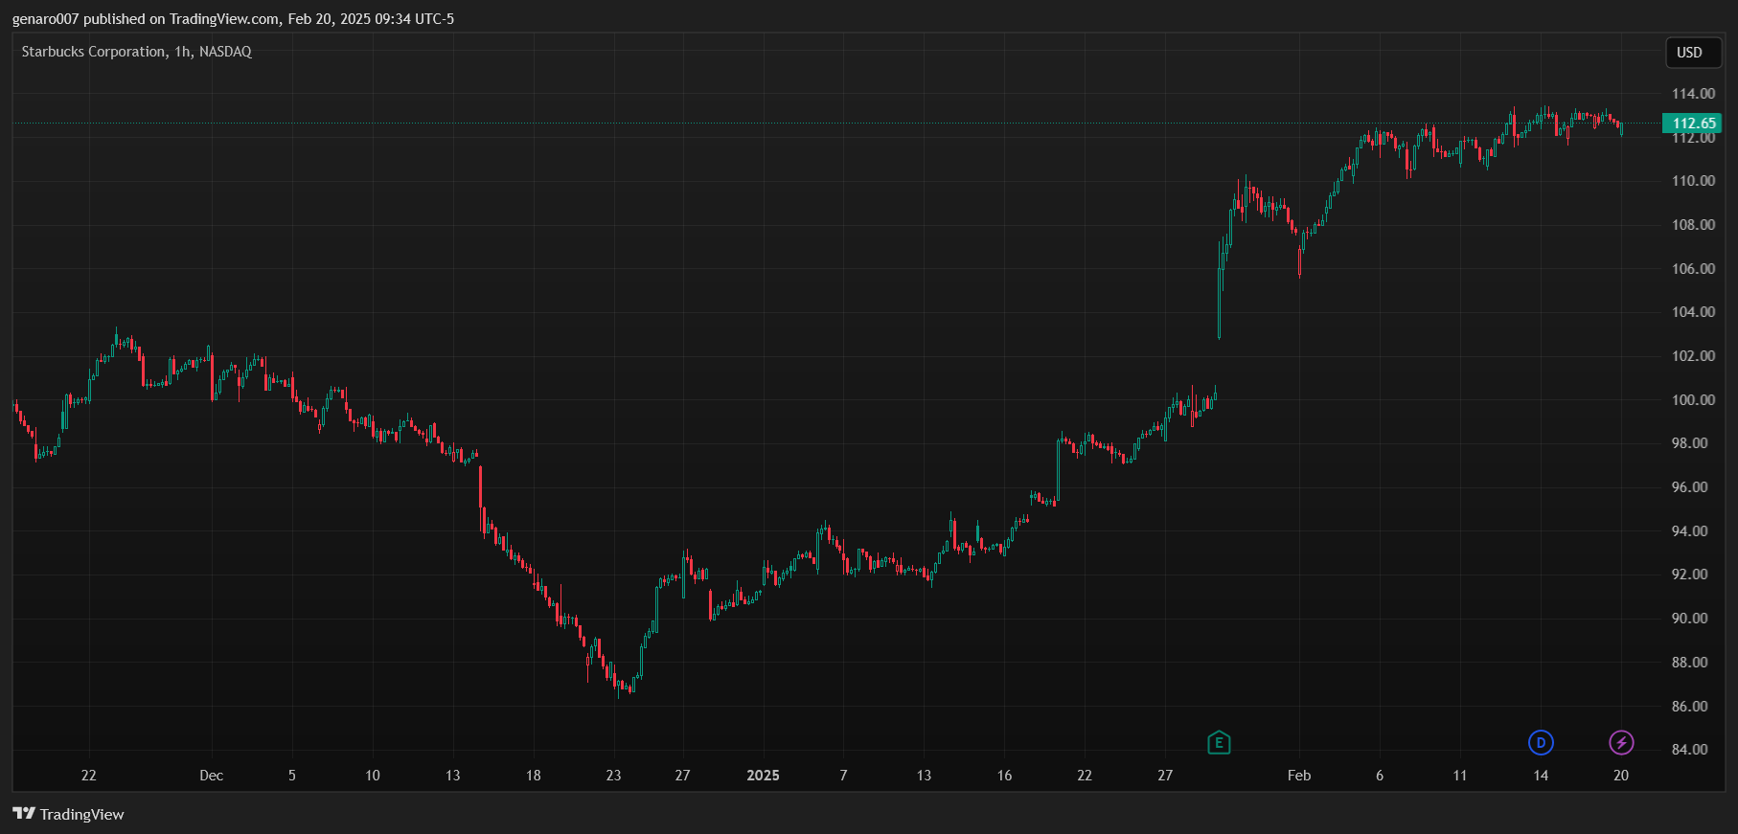Viewport: 1738px width, 834px height.
Task: Click the current price label 112.65
Action: point(1693,123)
